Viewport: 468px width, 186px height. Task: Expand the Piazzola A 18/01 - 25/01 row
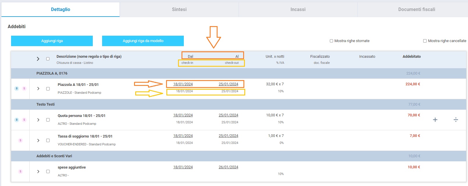38,89
